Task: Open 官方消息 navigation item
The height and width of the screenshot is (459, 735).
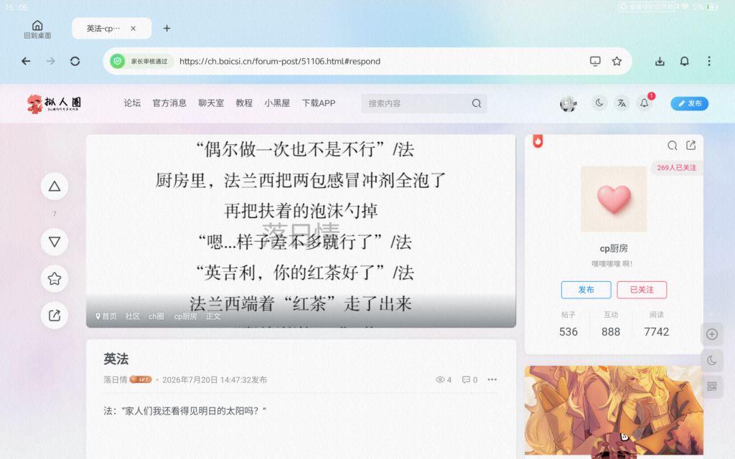Action: 169,103
